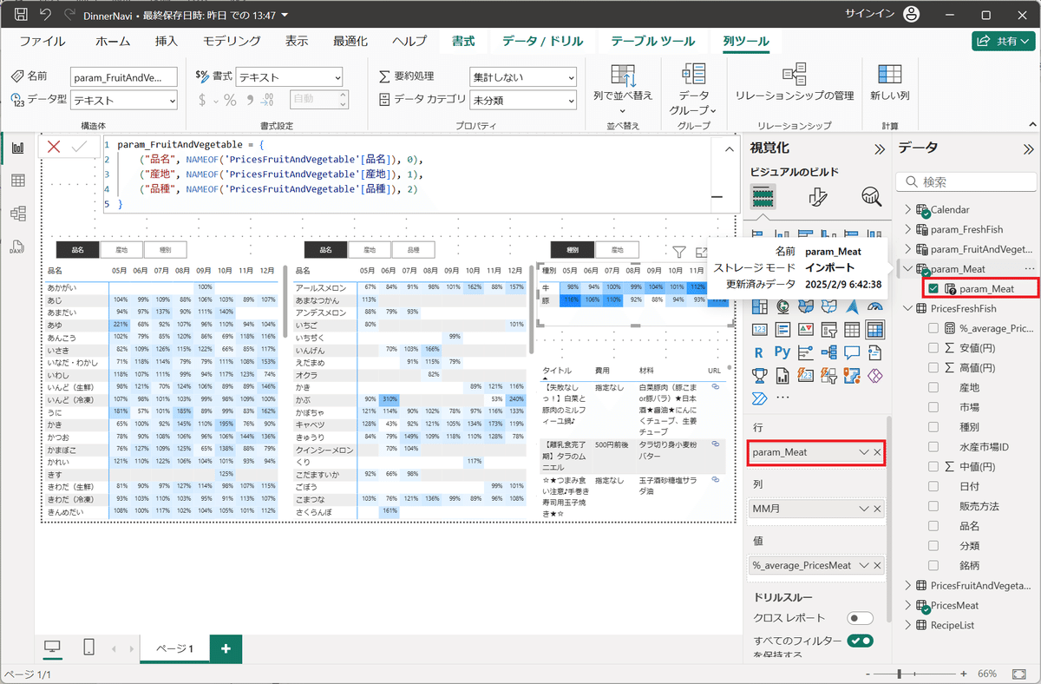Pick the Power Automate visual icon
Screen dimensions: 1041x684
click(760, 398)
